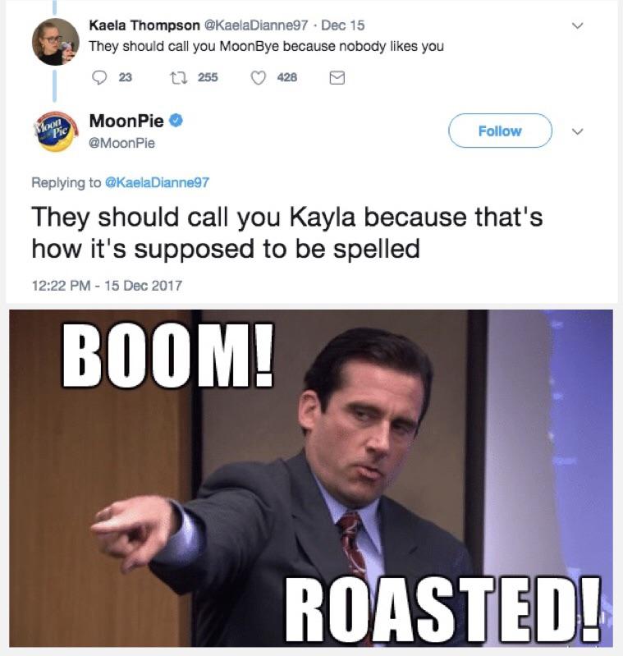The height and width of the screenshot is (656, 623).
Task: Like the MoonBye tweet with heart icon
Action: 258,77
